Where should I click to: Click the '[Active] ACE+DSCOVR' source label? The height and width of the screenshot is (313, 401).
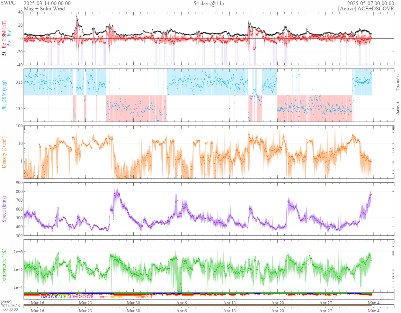tap(366, 9)
